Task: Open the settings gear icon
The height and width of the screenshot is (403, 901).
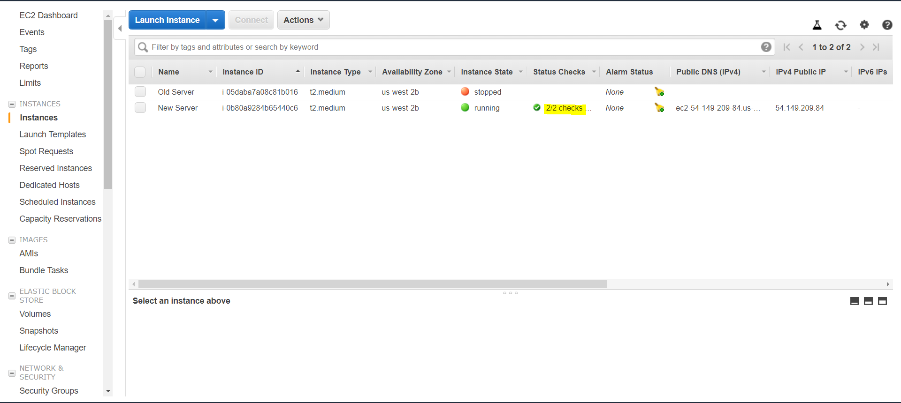Action: tap(864, 25)
